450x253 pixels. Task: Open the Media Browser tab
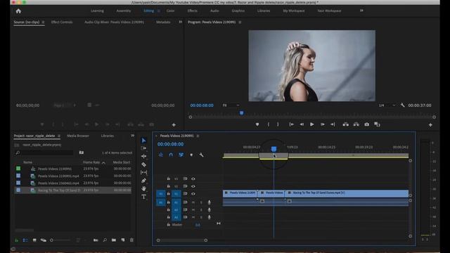[x=78, y=136]
